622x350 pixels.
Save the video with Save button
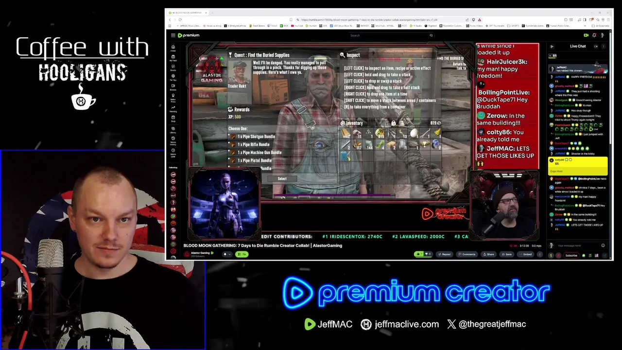(x=506, y=254)
